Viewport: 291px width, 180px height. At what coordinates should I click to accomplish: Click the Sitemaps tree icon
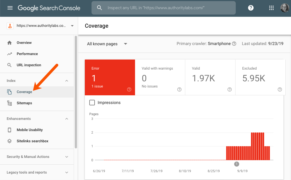[9, 103]
